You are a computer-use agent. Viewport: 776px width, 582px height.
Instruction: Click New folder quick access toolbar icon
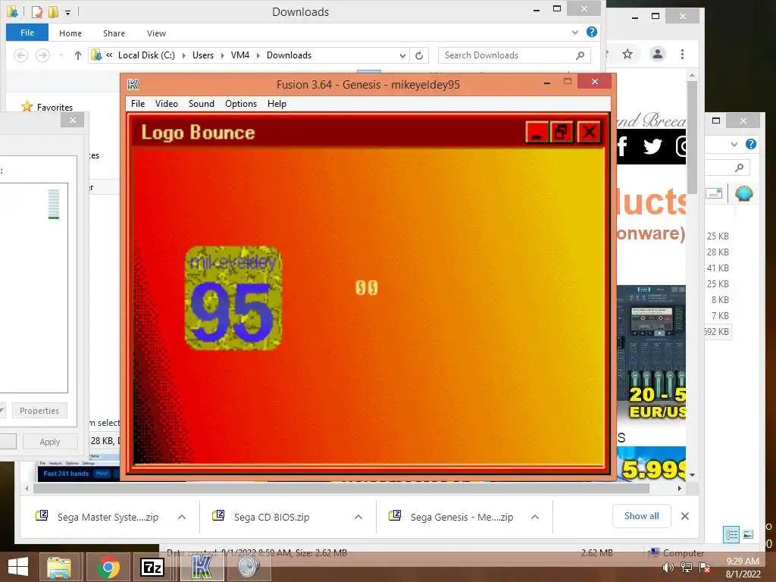tap(53, 11)
